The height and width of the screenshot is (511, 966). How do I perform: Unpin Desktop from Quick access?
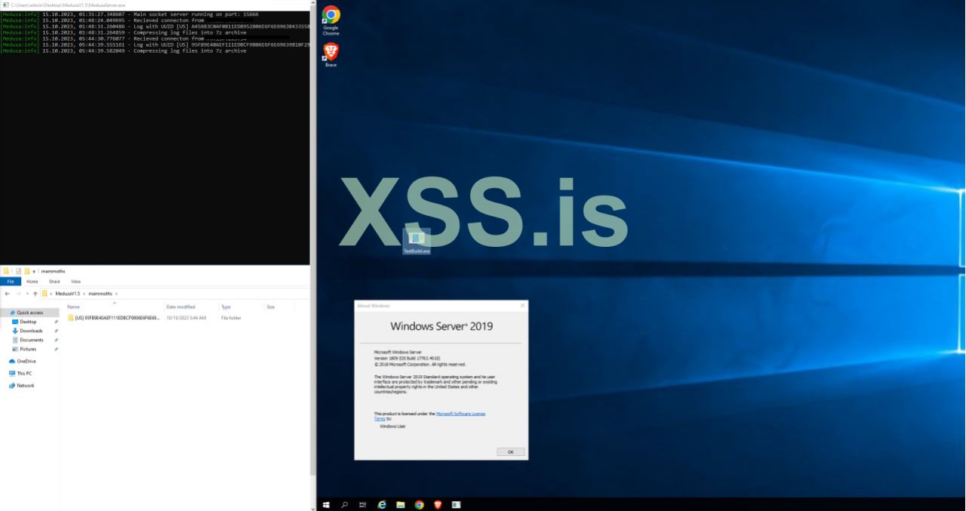[x=56, y=321]
